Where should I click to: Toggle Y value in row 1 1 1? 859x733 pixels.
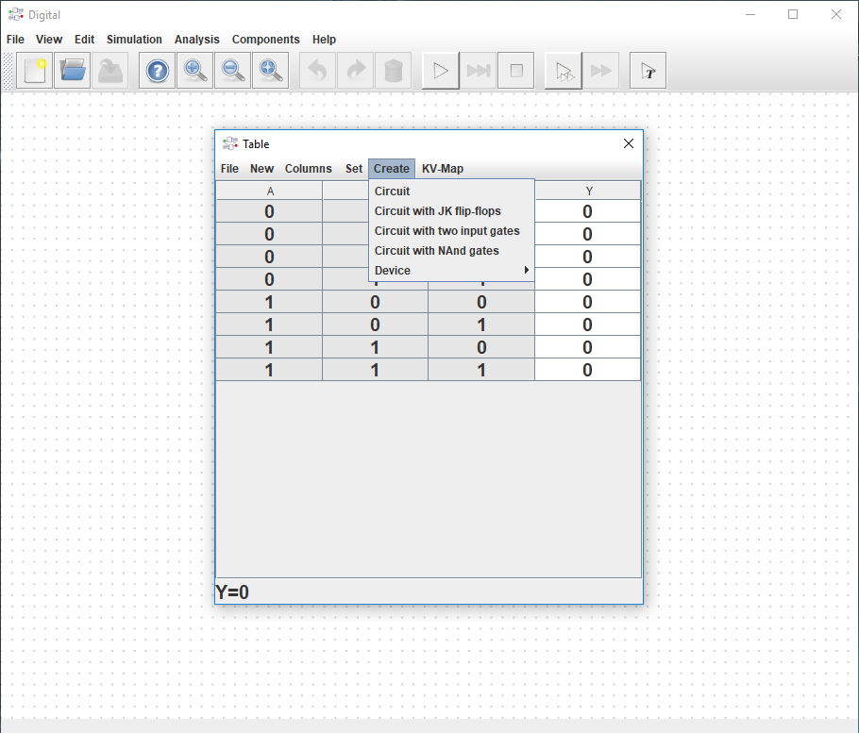pyautogui.click(x=587, y=370)
